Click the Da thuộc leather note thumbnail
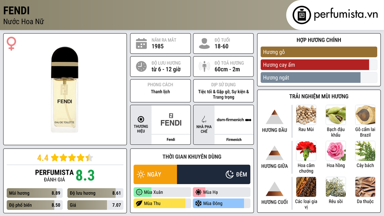Image resolution: width=384 pixels, height=216 pixels. 365,187
